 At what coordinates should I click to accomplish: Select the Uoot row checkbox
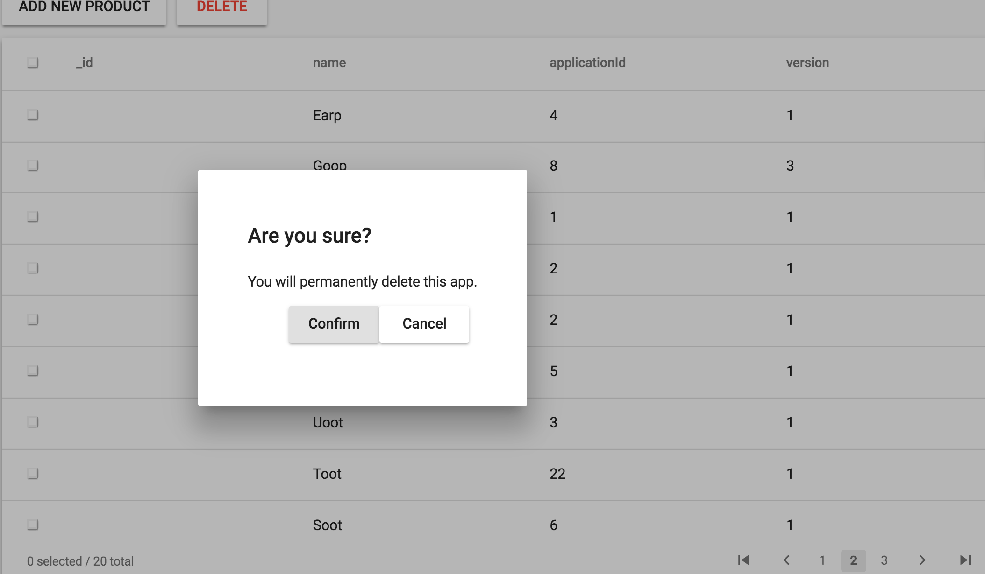[x=33, y=422]
